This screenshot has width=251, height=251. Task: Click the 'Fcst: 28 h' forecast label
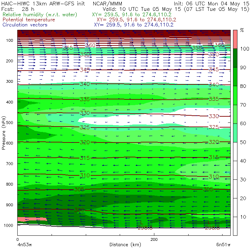pos(18,9)
